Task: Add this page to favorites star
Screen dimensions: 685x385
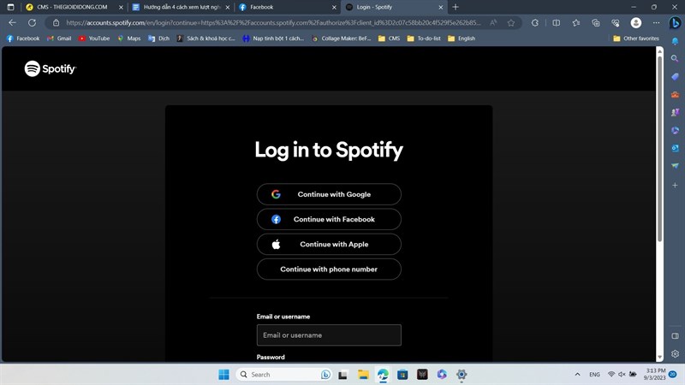Action: 510,23
